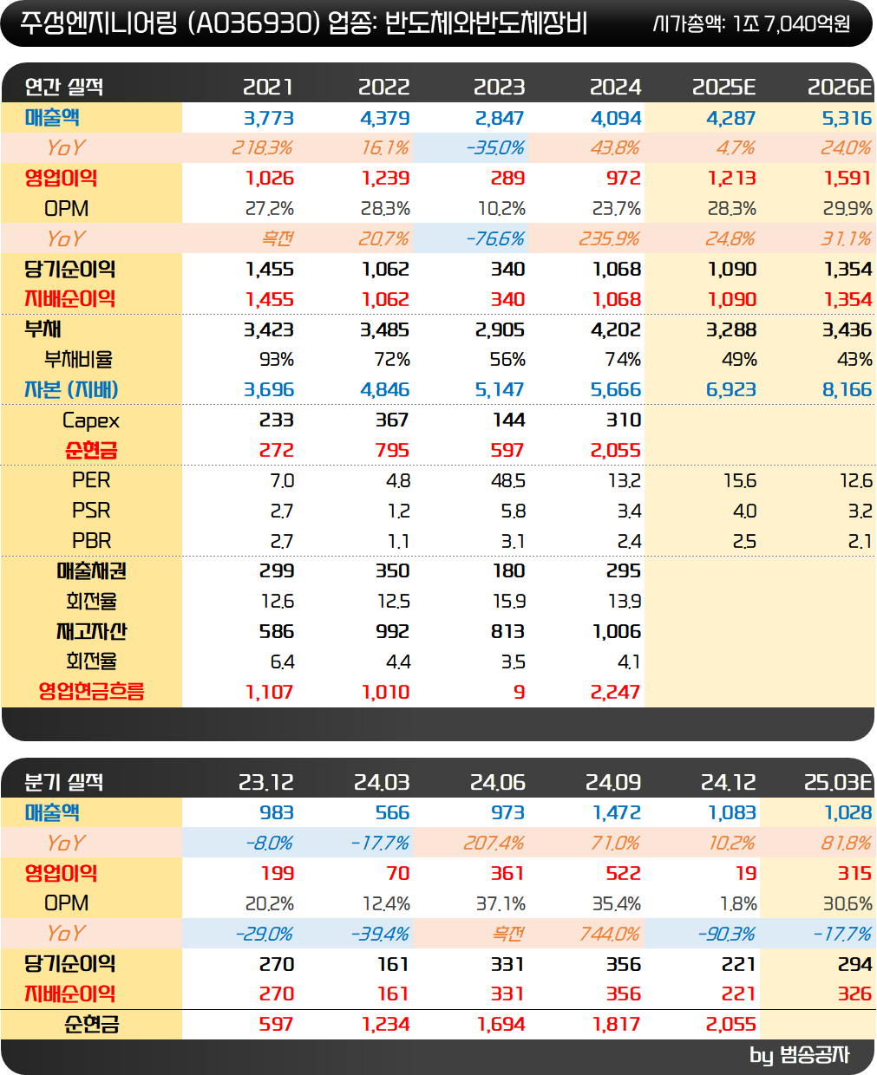Click the OPM value 29.9%
This screenshot has width=877, height=1075.
(848, 209)
